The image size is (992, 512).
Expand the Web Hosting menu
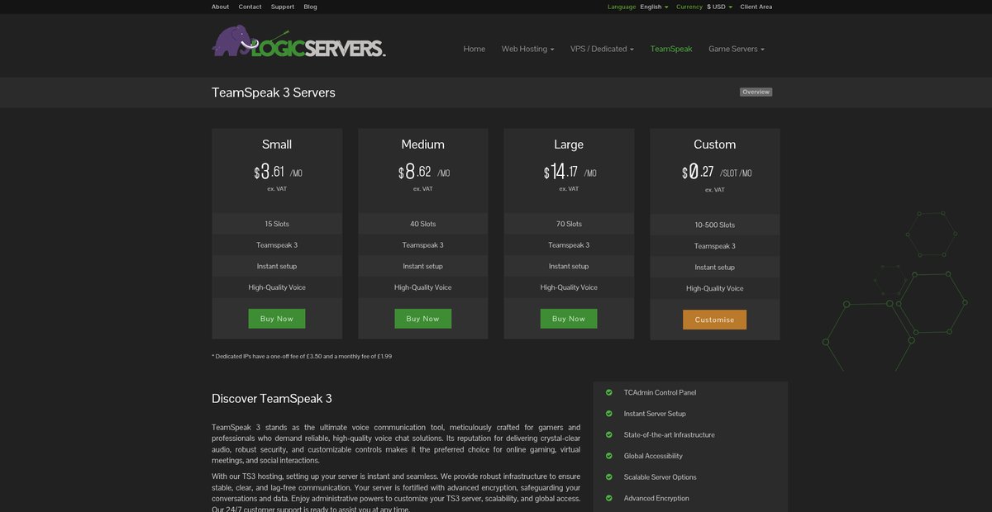click(x=527, y=49)
